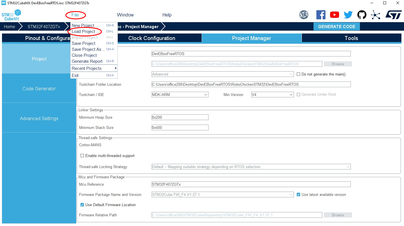Open the ST community network icon

click(376, 15)
